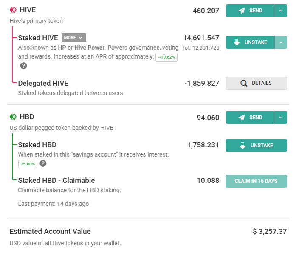Click the green HBD token logo

coord(13,117)
